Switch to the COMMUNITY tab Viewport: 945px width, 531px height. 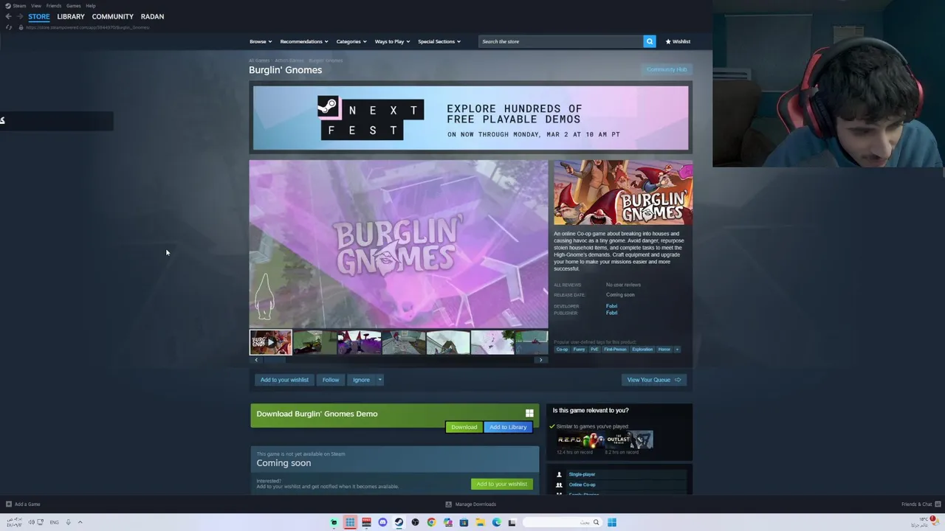(113, 16)
